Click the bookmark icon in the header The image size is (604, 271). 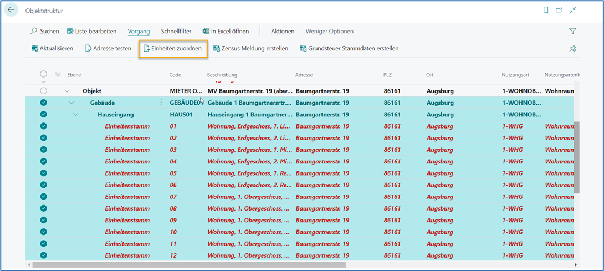[546, 10]
